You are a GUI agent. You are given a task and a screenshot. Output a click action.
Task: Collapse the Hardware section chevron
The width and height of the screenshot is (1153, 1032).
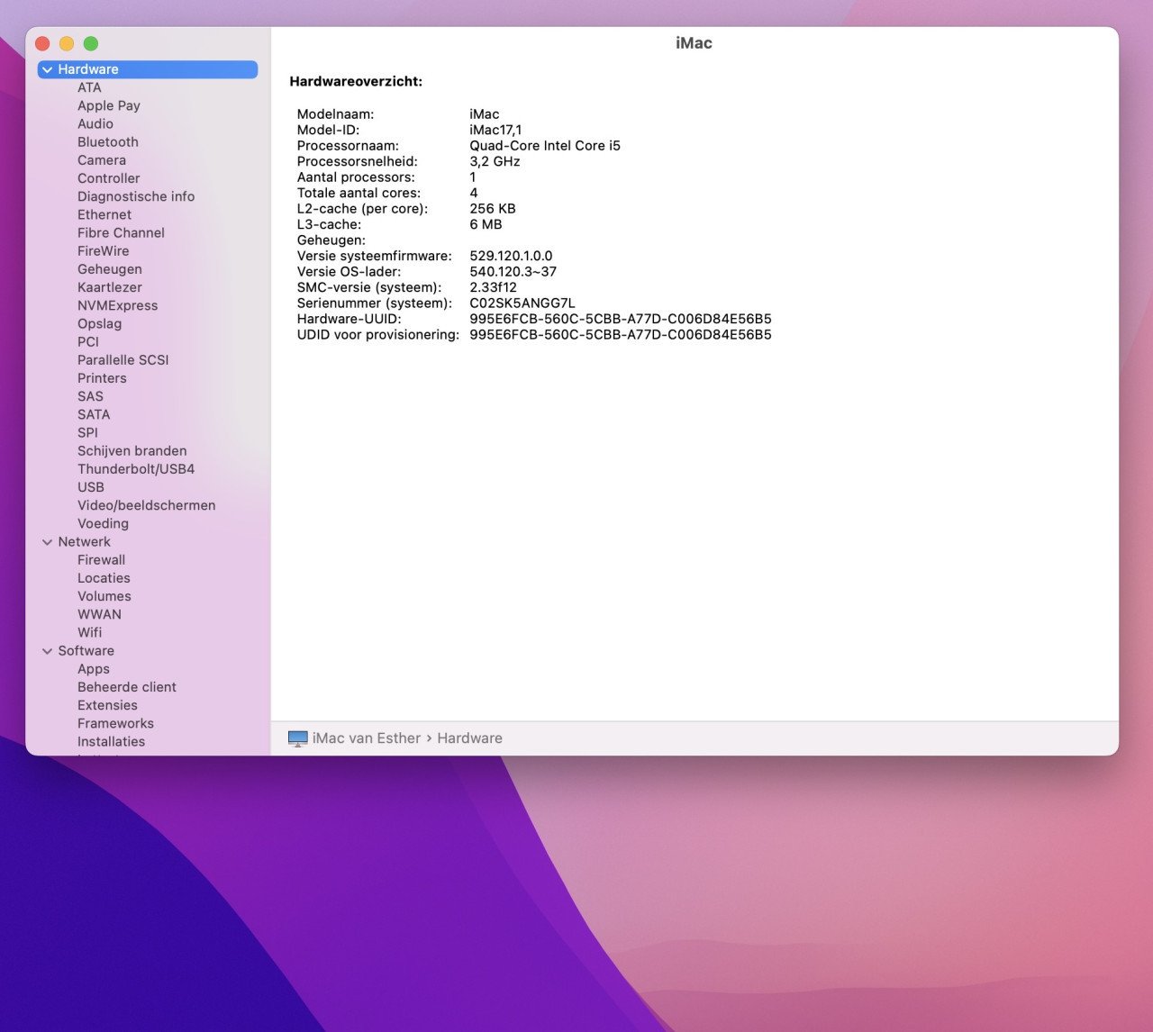[47, 69]
